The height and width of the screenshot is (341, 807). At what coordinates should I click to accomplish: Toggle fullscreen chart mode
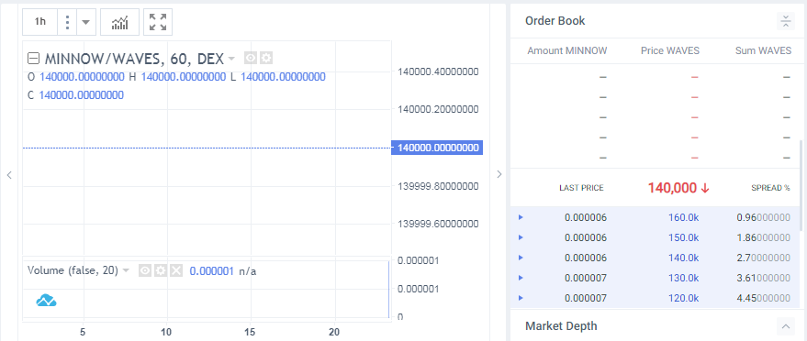point(158,22)
